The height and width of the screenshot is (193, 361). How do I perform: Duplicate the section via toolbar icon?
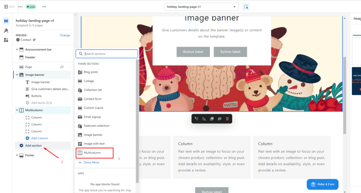click(212, 119)
